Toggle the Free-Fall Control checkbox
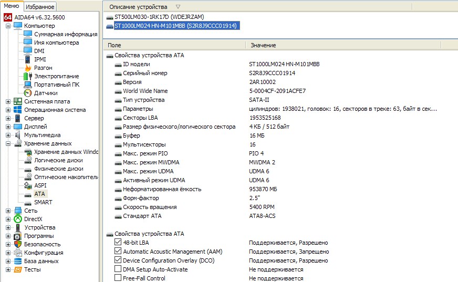The height and width of the screenshot is (282, 458). coord(118,278)
